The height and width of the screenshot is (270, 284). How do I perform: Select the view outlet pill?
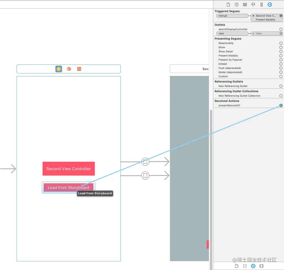[x=232, y=34]
